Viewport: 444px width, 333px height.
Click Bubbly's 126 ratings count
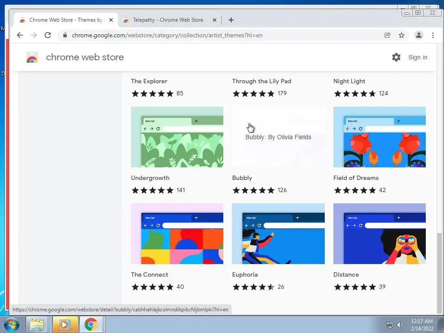[x=282, y=190]
